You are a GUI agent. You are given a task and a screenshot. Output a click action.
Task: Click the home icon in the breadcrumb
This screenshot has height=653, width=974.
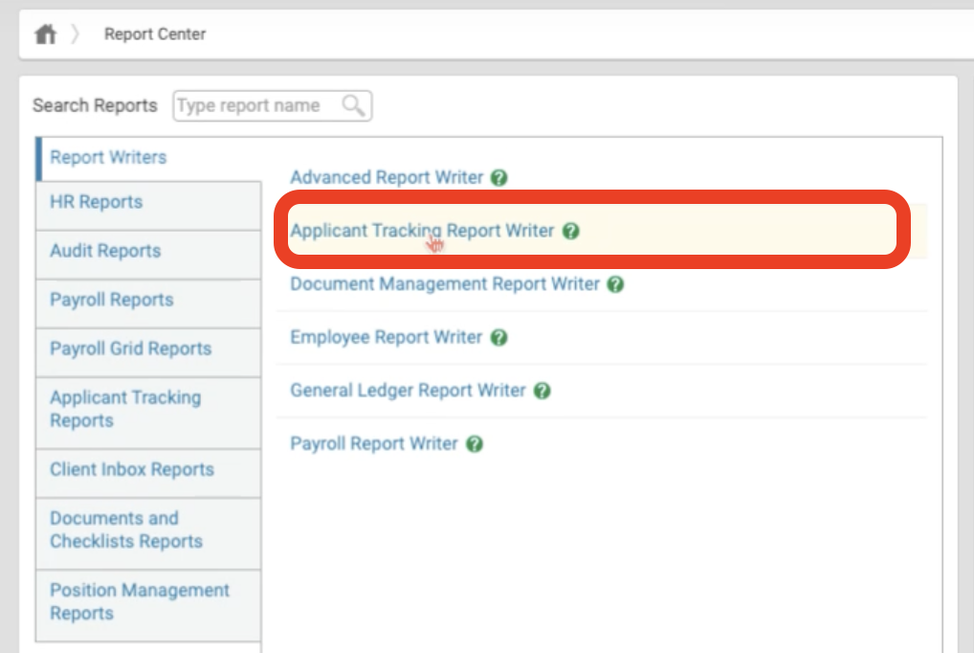pos(44,32)
